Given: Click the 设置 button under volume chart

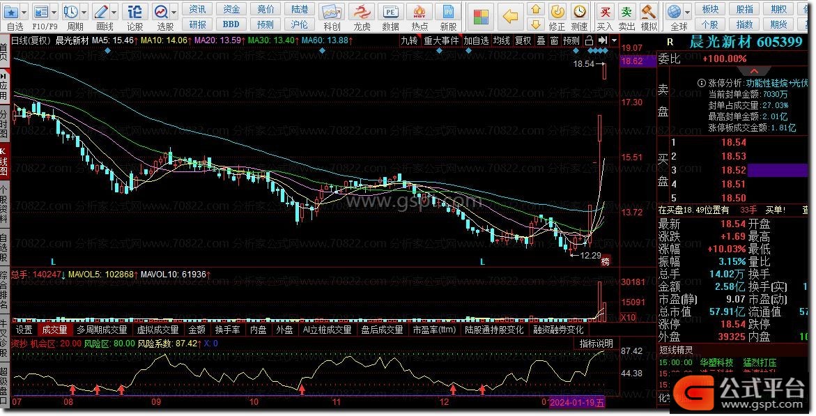Looking at the screenshot, I should [x=24, y=330].
